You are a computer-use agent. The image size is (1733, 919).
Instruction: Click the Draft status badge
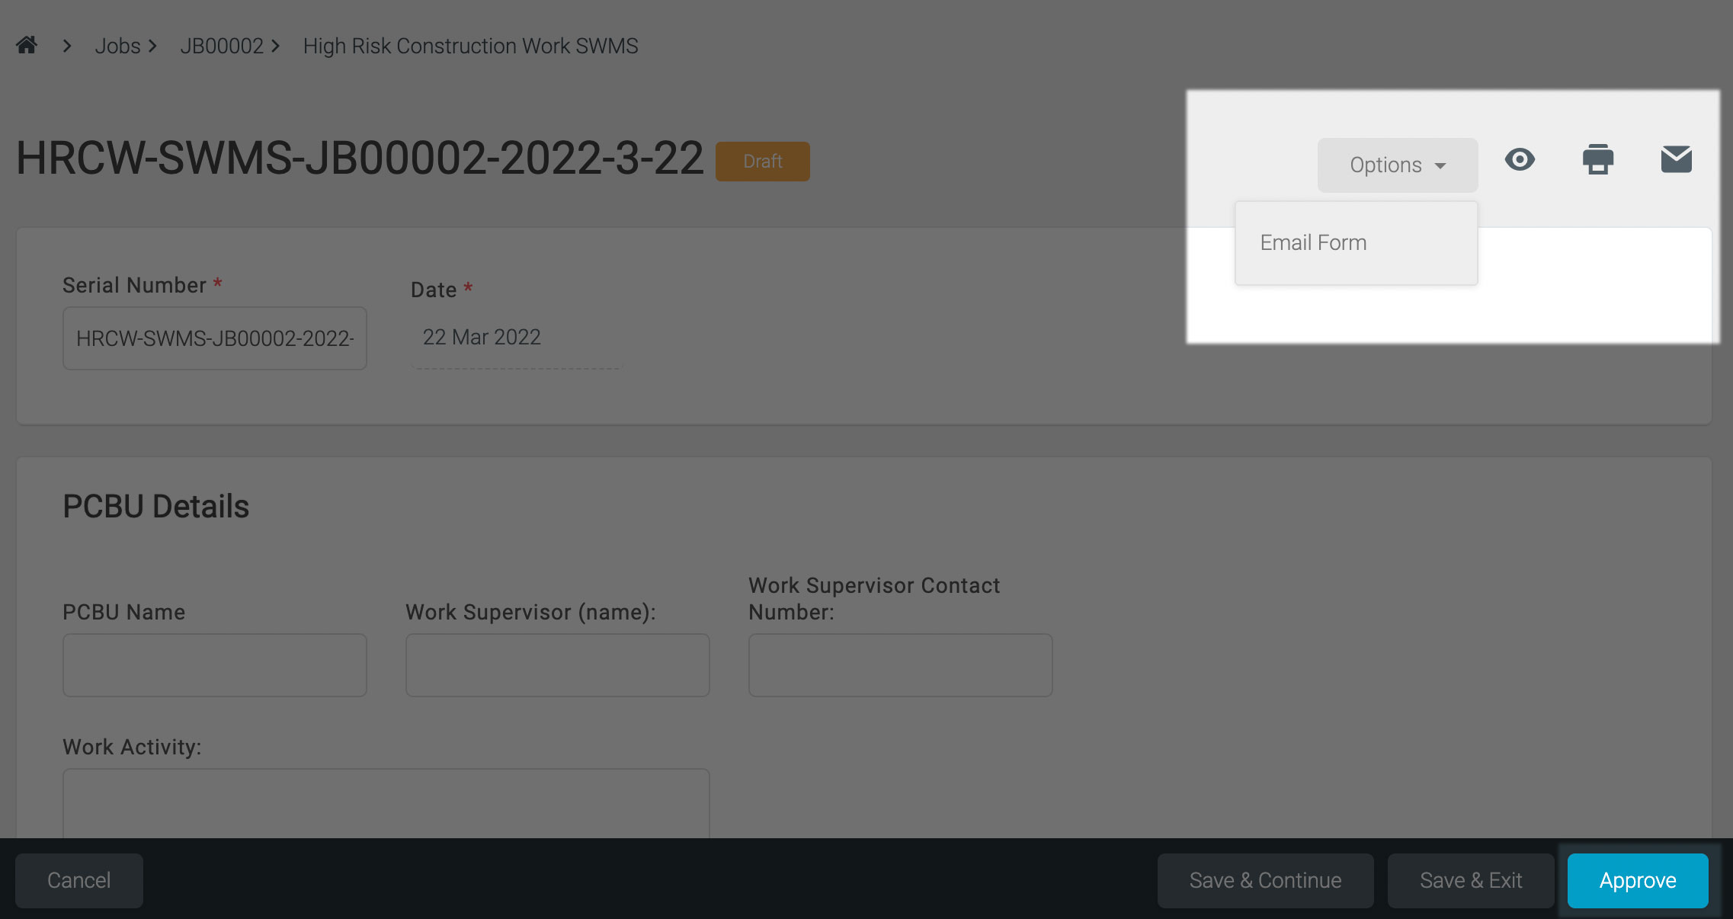(x=763, y=161)
